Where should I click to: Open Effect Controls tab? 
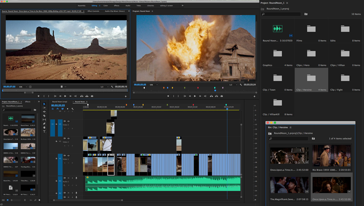point(93,11)
